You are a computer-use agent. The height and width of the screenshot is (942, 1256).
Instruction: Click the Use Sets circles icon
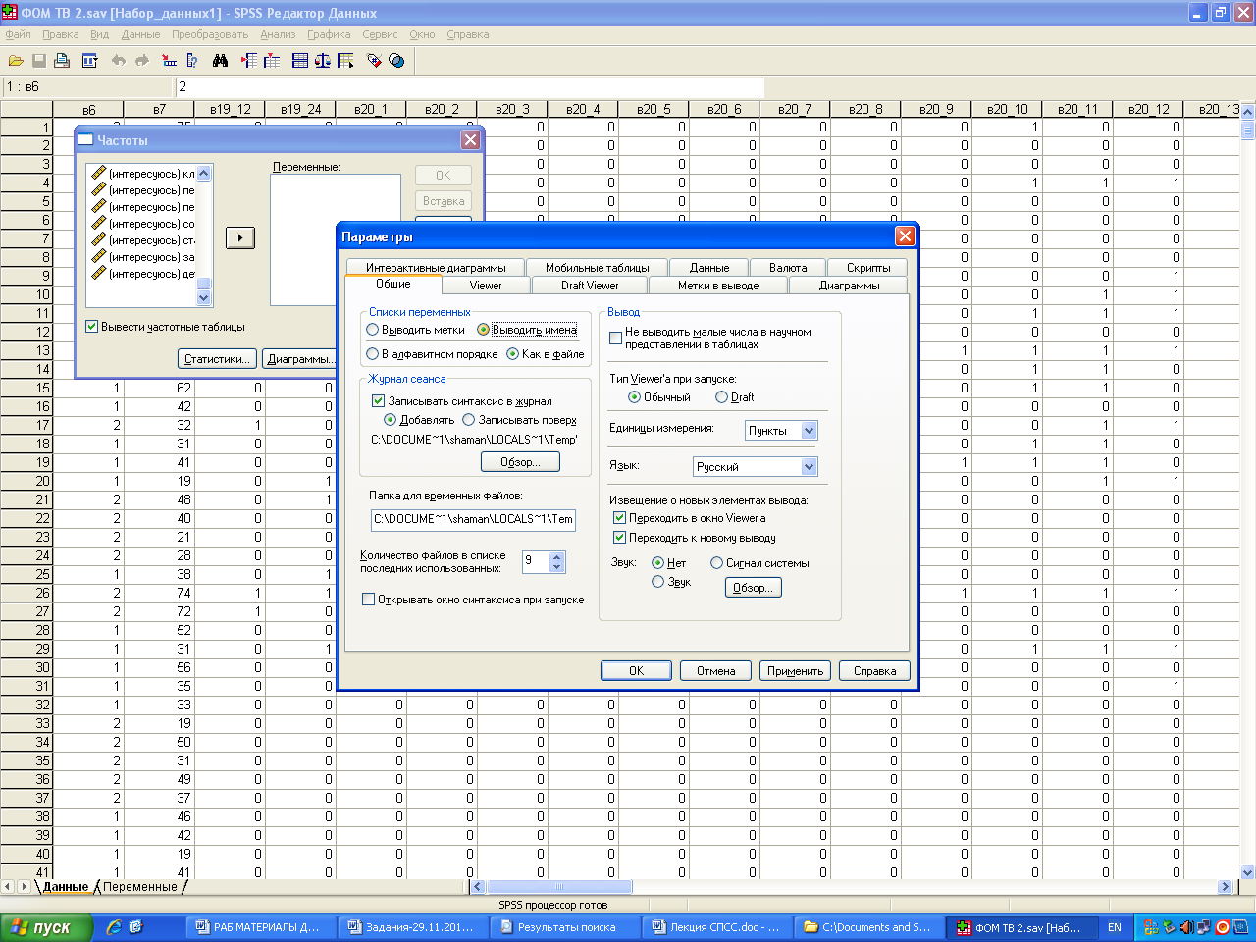[396, 61]
